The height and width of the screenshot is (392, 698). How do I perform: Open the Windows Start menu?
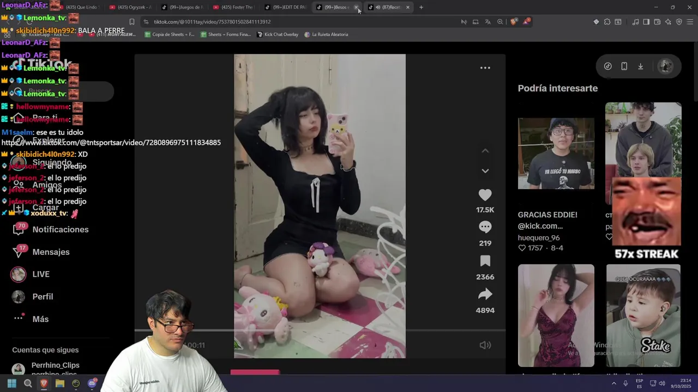[11, 384]
